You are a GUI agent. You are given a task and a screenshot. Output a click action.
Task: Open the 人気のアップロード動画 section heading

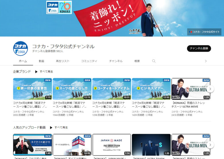29,127
